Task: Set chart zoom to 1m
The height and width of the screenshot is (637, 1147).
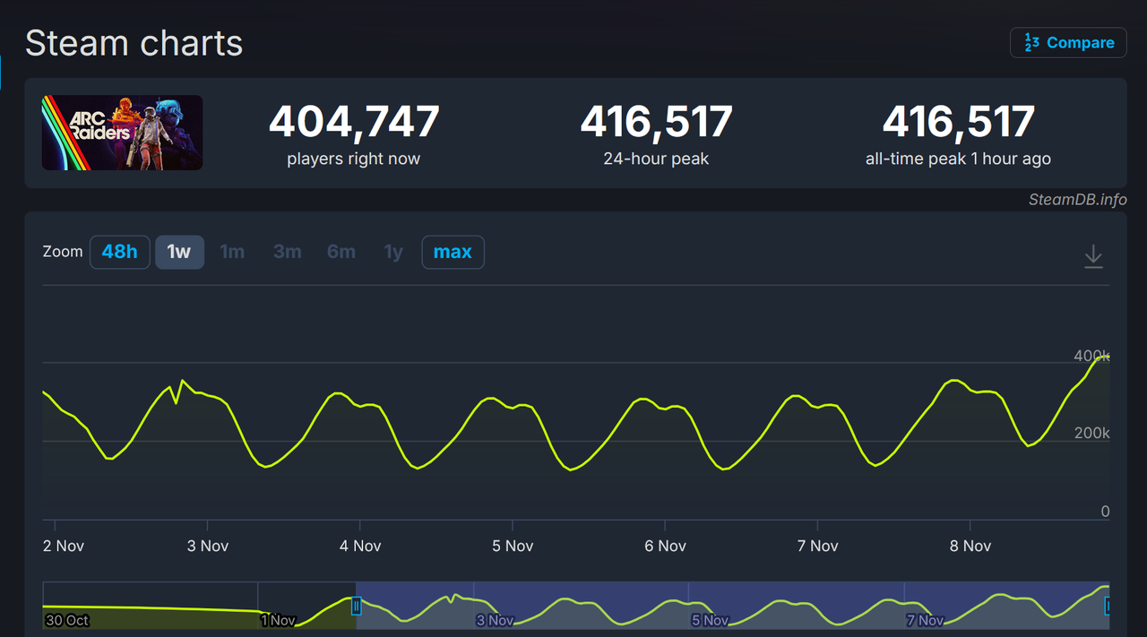Action: (232, 252)
